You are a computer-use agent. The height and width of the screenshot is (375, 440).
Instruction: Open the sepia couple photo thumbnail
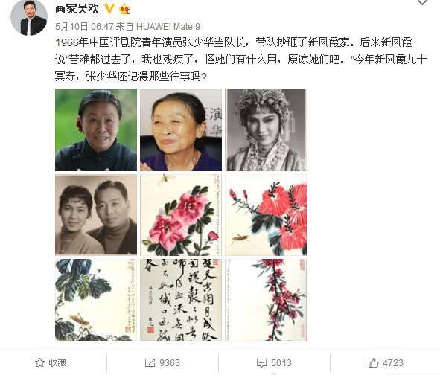coord(96,215)
